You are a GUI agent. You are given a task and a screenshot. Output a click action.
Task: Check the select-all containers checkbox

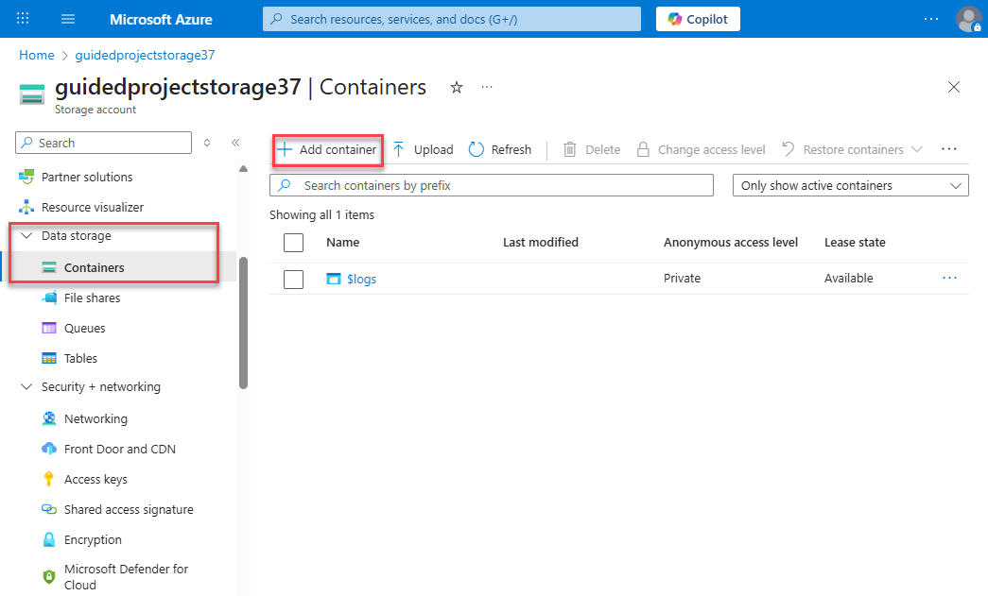(294, 243)
